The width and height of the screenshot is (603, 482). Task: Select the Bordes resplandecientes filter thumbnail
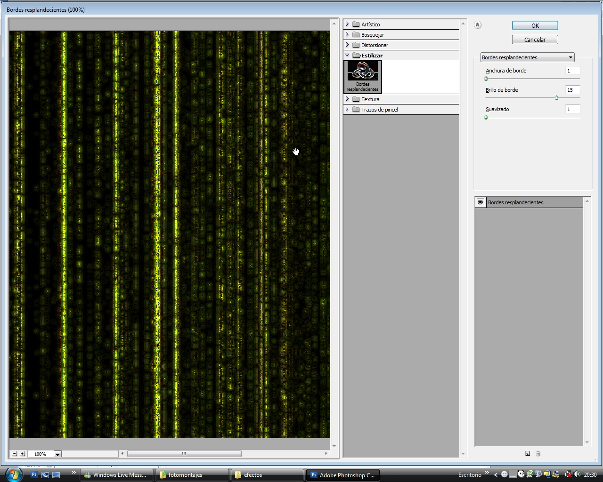tap(362, 74)
